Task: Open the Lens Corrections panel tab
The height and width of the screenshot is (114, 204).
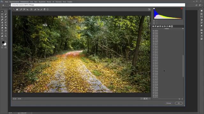Action: 165,26
